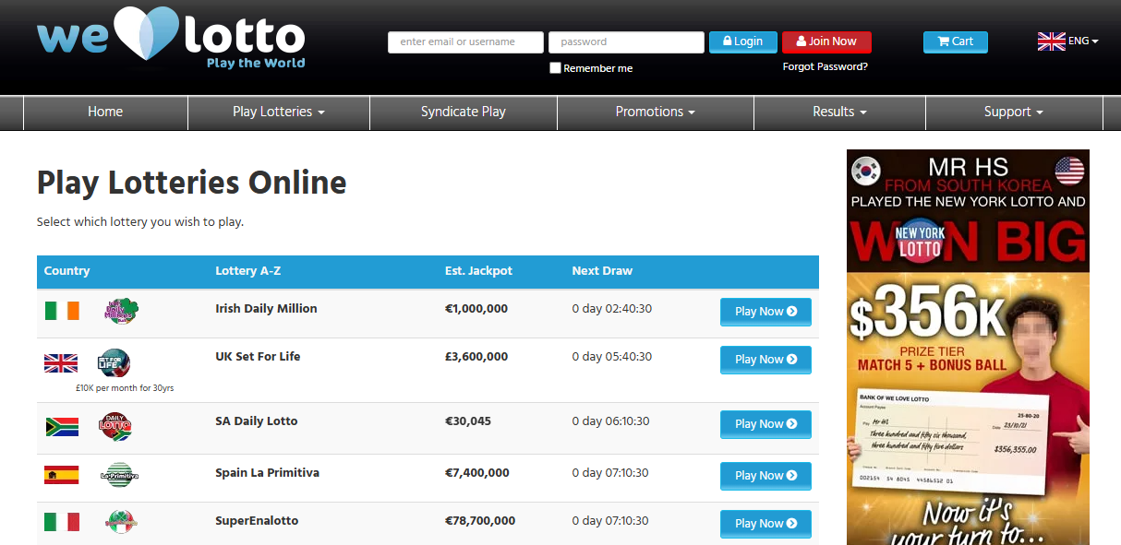Viewport: 1121px width, 545px height.
Task: Click the 0 day 05:40:30 countdown
Action: [x=612, y=357]
